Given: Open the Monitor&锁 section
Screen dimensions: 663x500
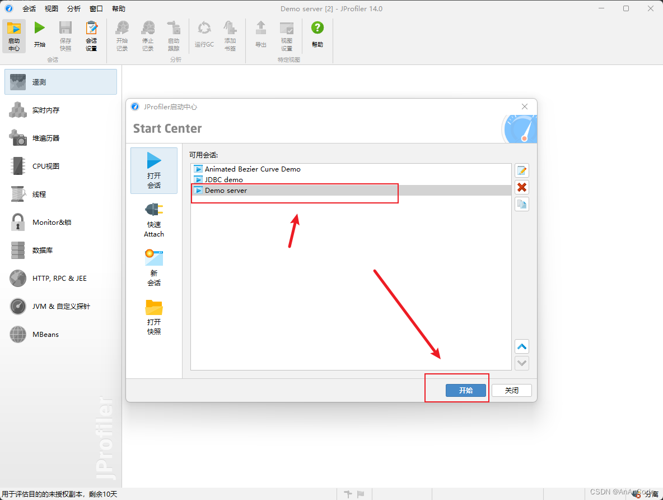Looking at the screenshot, I should tap(61, 222).
